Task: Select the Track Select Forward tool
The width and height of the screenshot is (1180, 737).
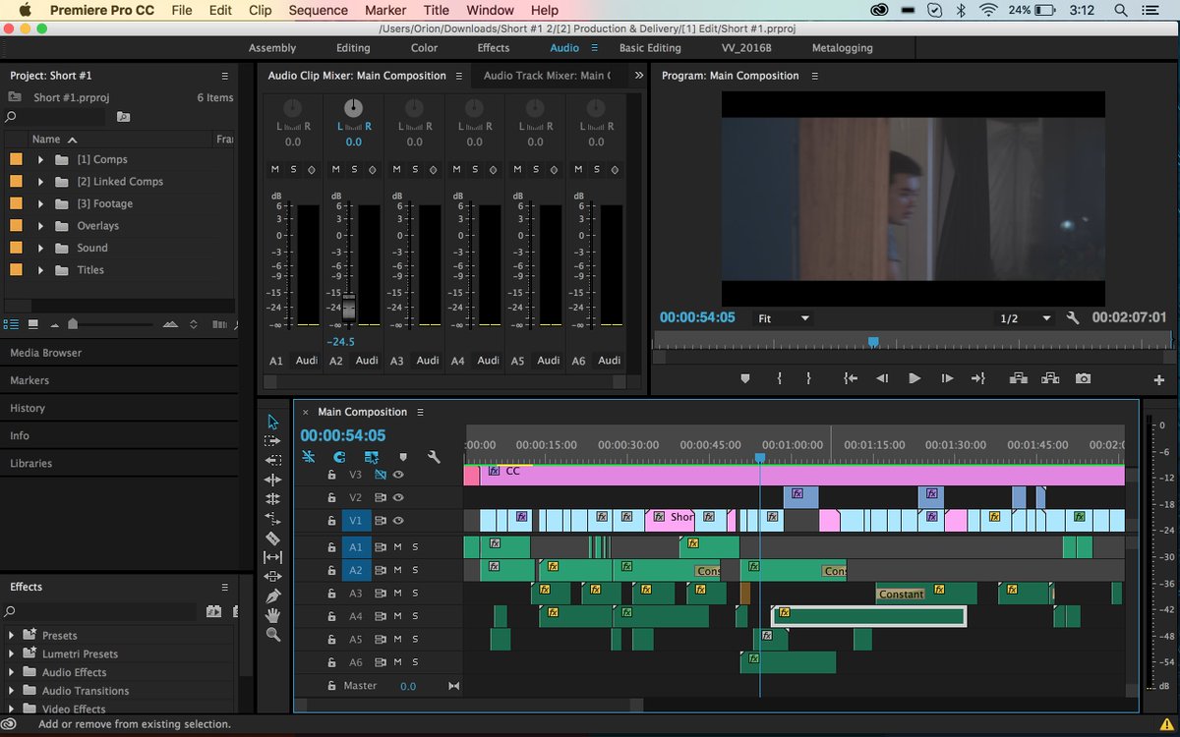Action: pos(272,441)
